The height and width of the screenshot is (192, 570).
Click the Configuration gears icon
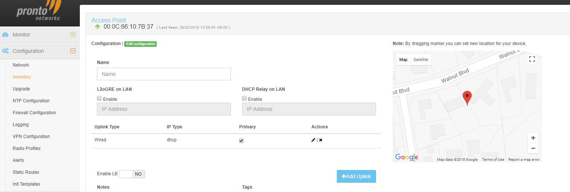(x=5, y=51)
